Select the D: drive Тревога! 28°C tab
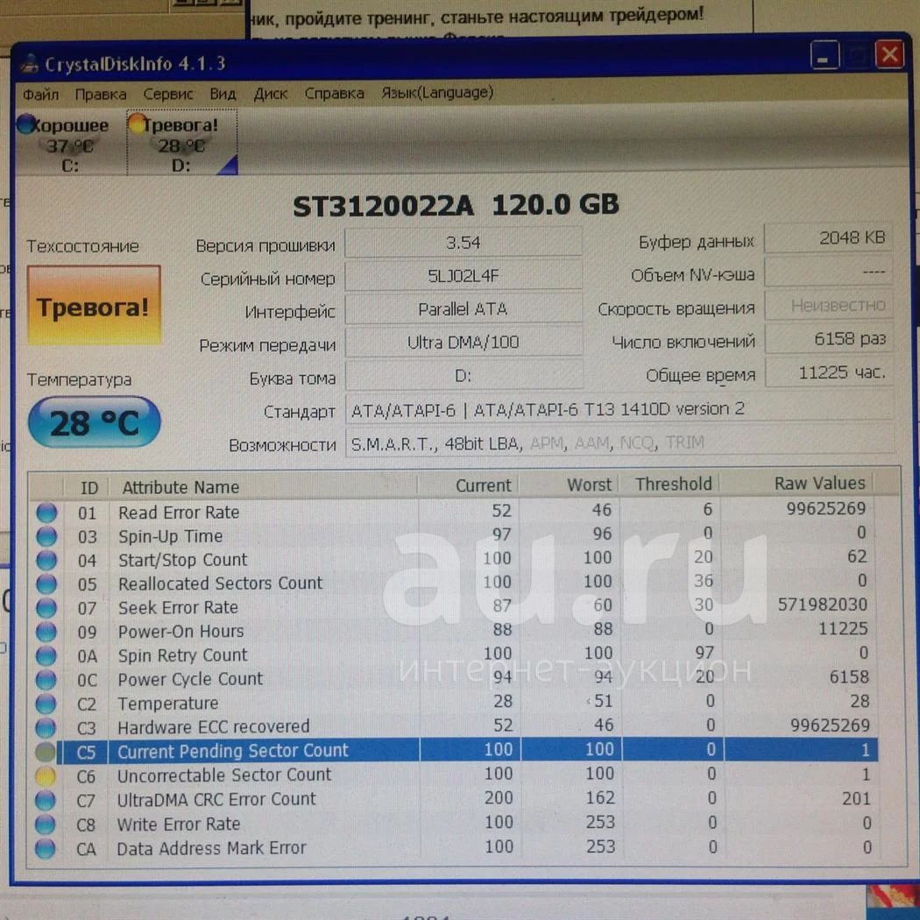The height and width of the screenshot is (920, 920). [x=182, y=143]
